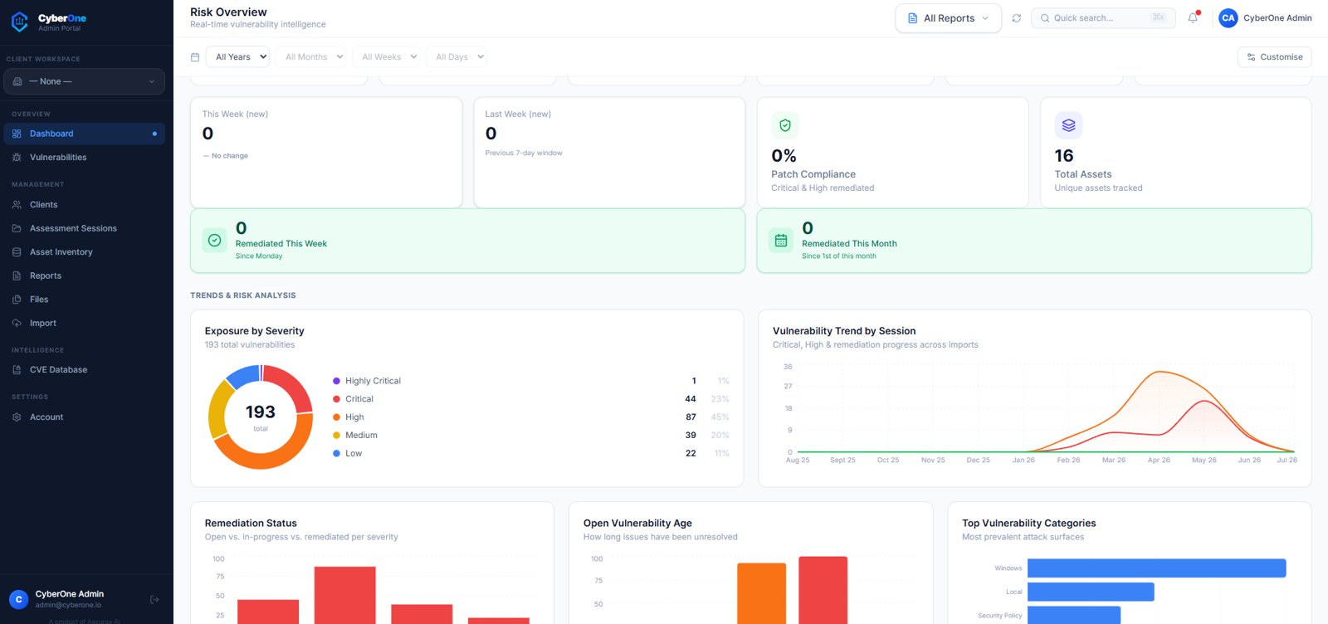Click the Windows category bar
This screenshot has width=1328, height=624.
point(1156,568)
